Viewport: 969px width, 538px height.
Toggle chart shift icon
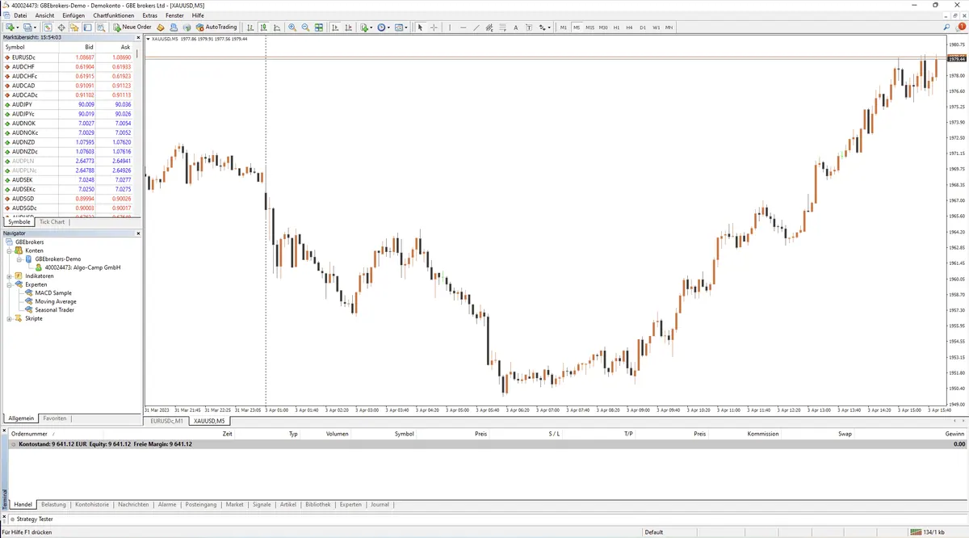coord(349,27)
